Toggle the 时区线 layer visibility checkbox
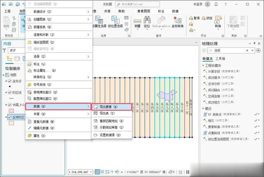 [9, 93]
